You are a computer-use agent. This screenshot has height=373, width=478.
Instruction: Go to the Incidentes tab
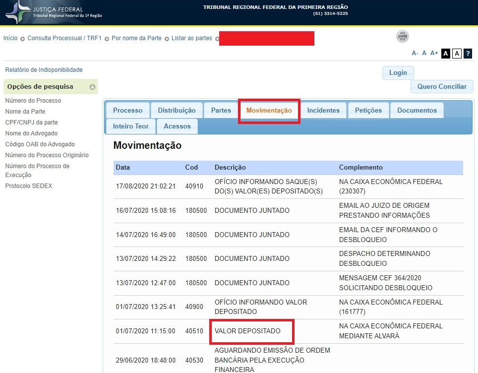coord(323,110)
